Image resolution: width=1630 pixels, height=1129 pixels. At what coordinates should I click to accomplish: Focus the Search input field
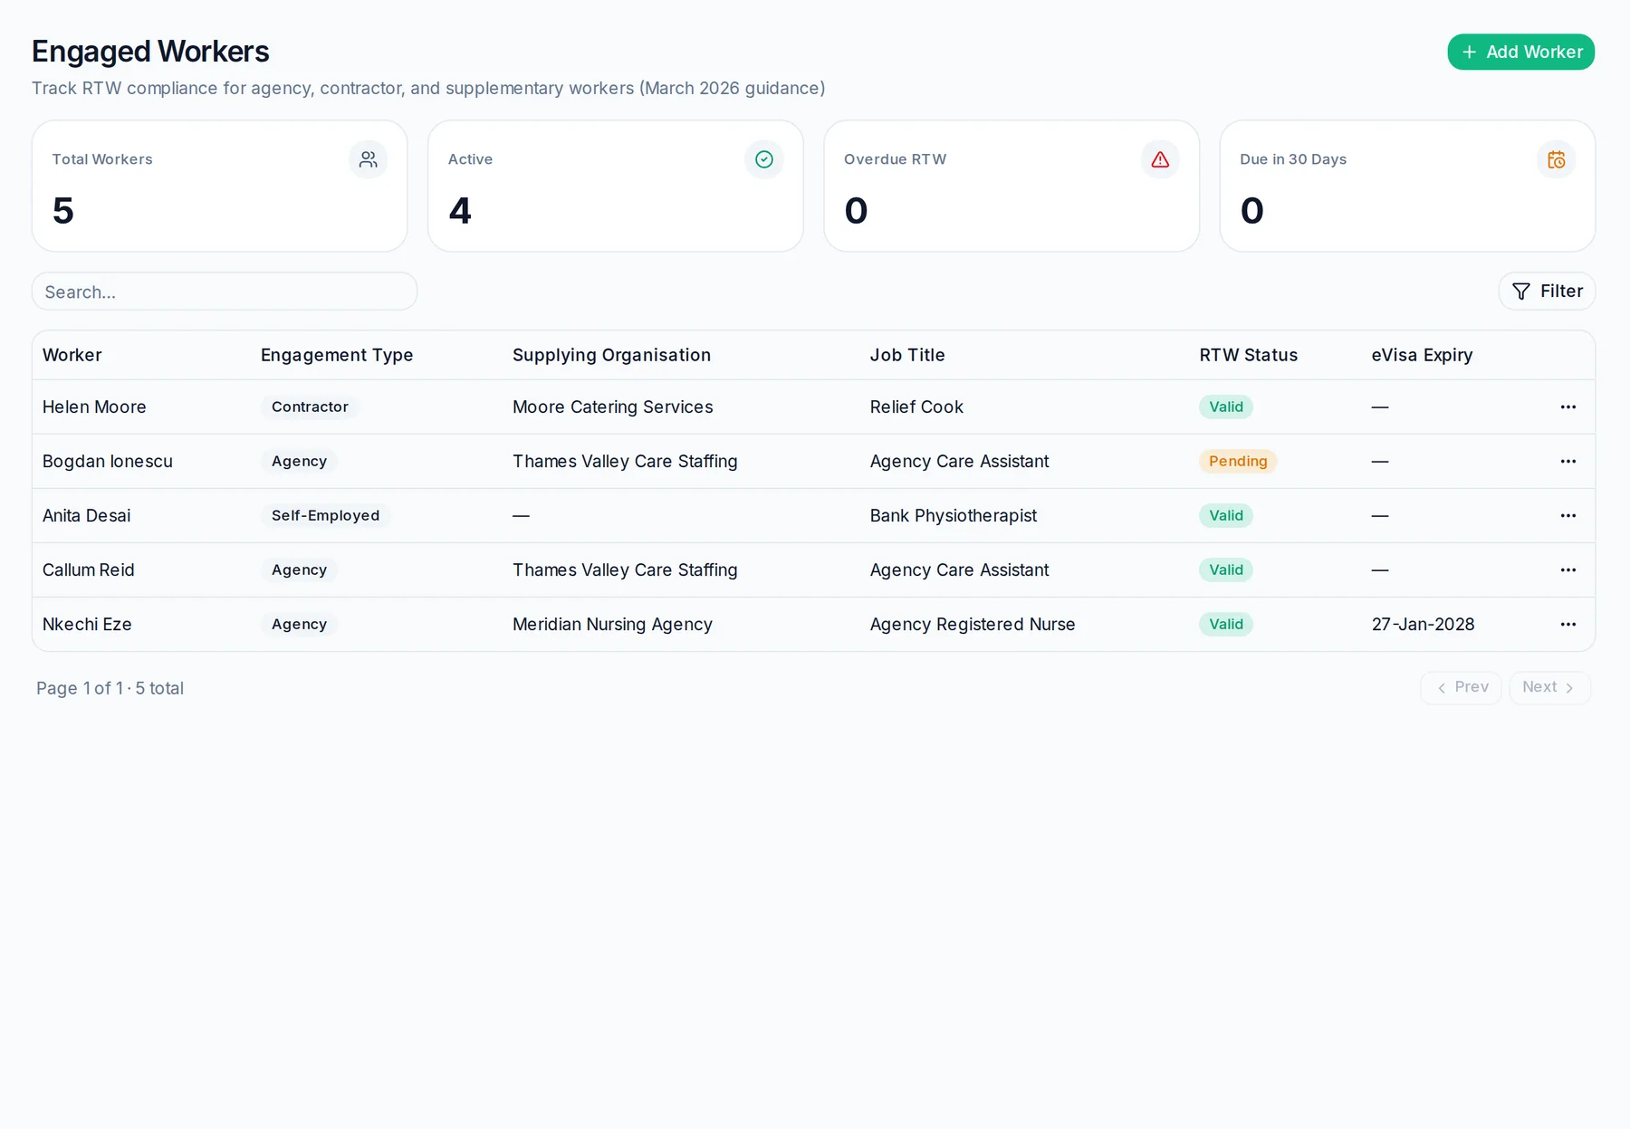tap(225, 292)
